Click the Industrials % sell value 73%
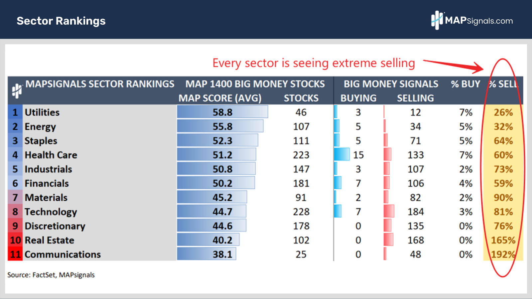 tap(503, 169)
